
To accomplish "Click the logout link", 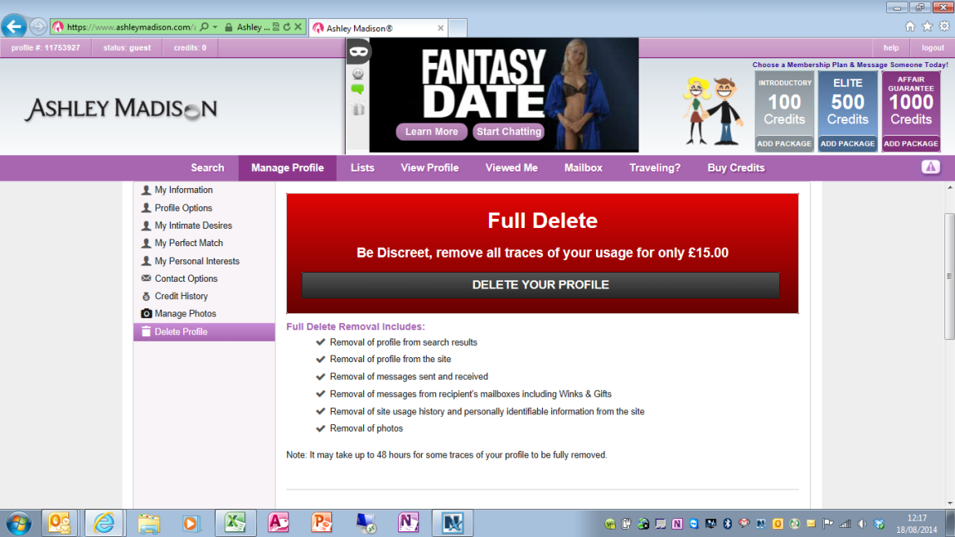I will [x=933, y=48].
